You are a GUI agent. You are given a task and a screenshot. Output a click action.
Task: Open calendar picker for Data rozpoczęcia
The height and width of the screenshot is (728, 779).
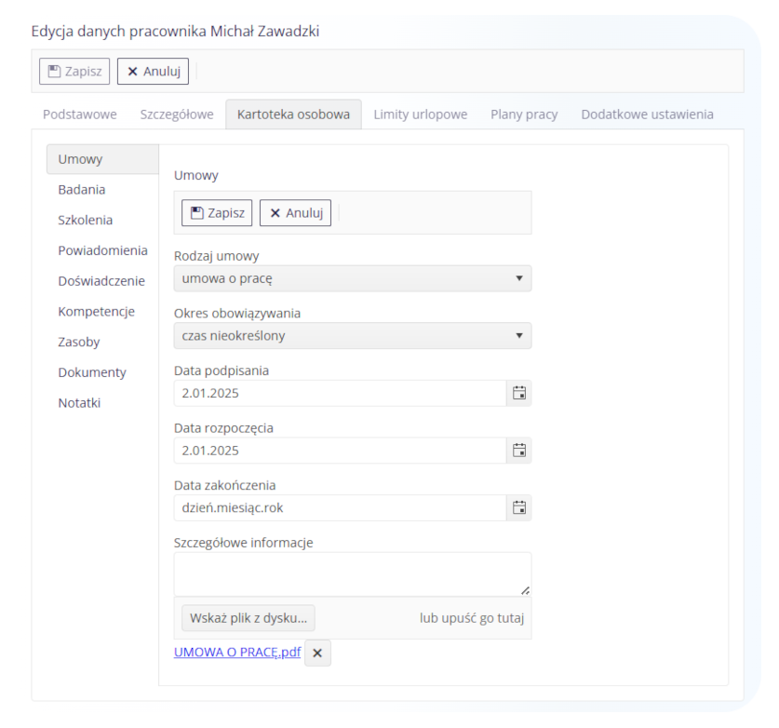coord(518,451)
